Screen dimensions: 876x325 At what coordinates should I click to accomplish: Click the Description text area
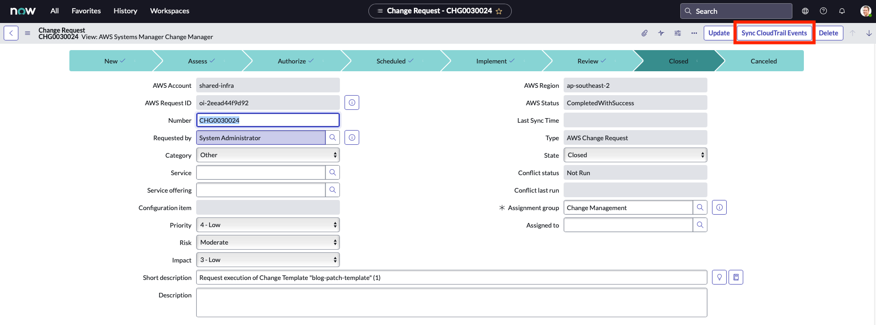[x=452, y=302]
